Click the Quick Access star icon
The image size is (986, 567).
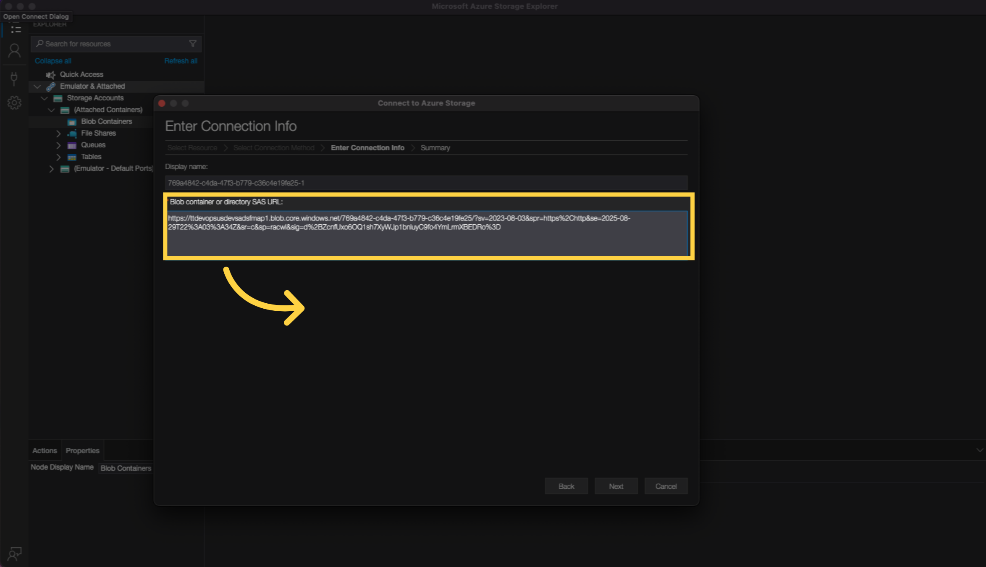pos(50,75)
